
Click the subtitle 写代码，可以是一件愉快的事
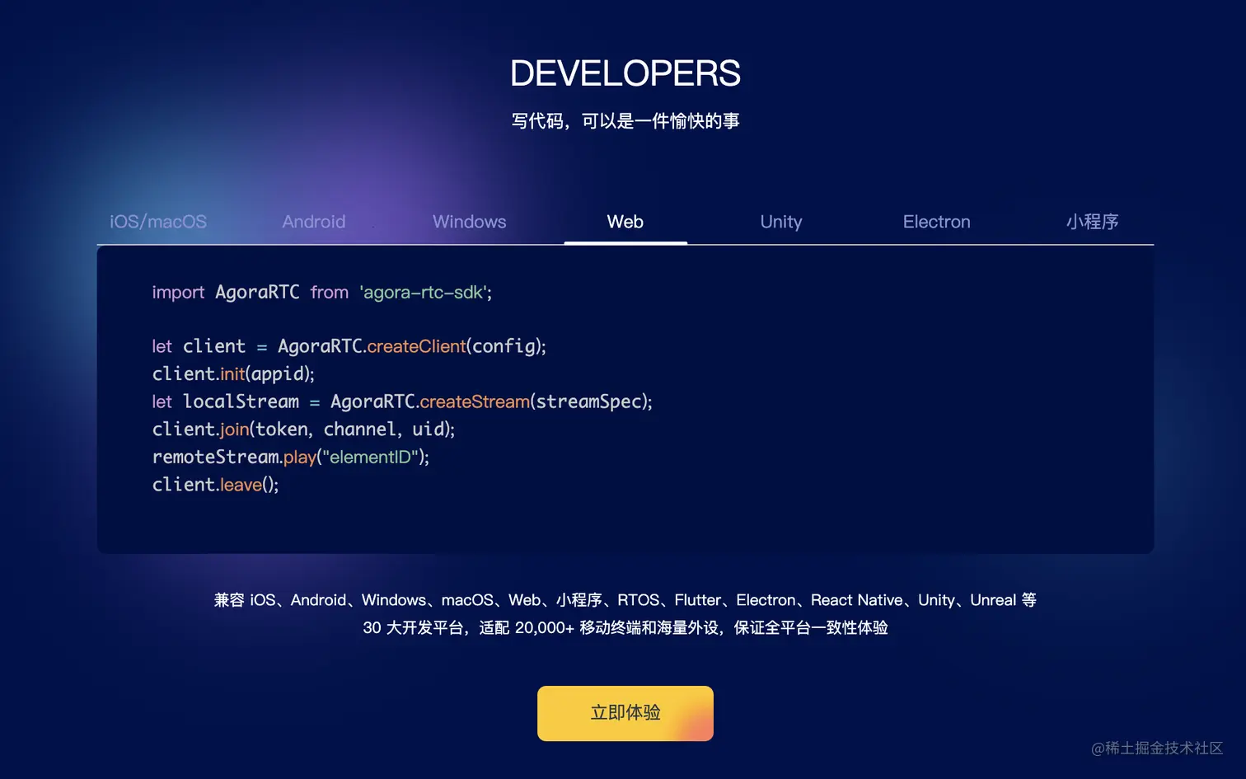625,121
